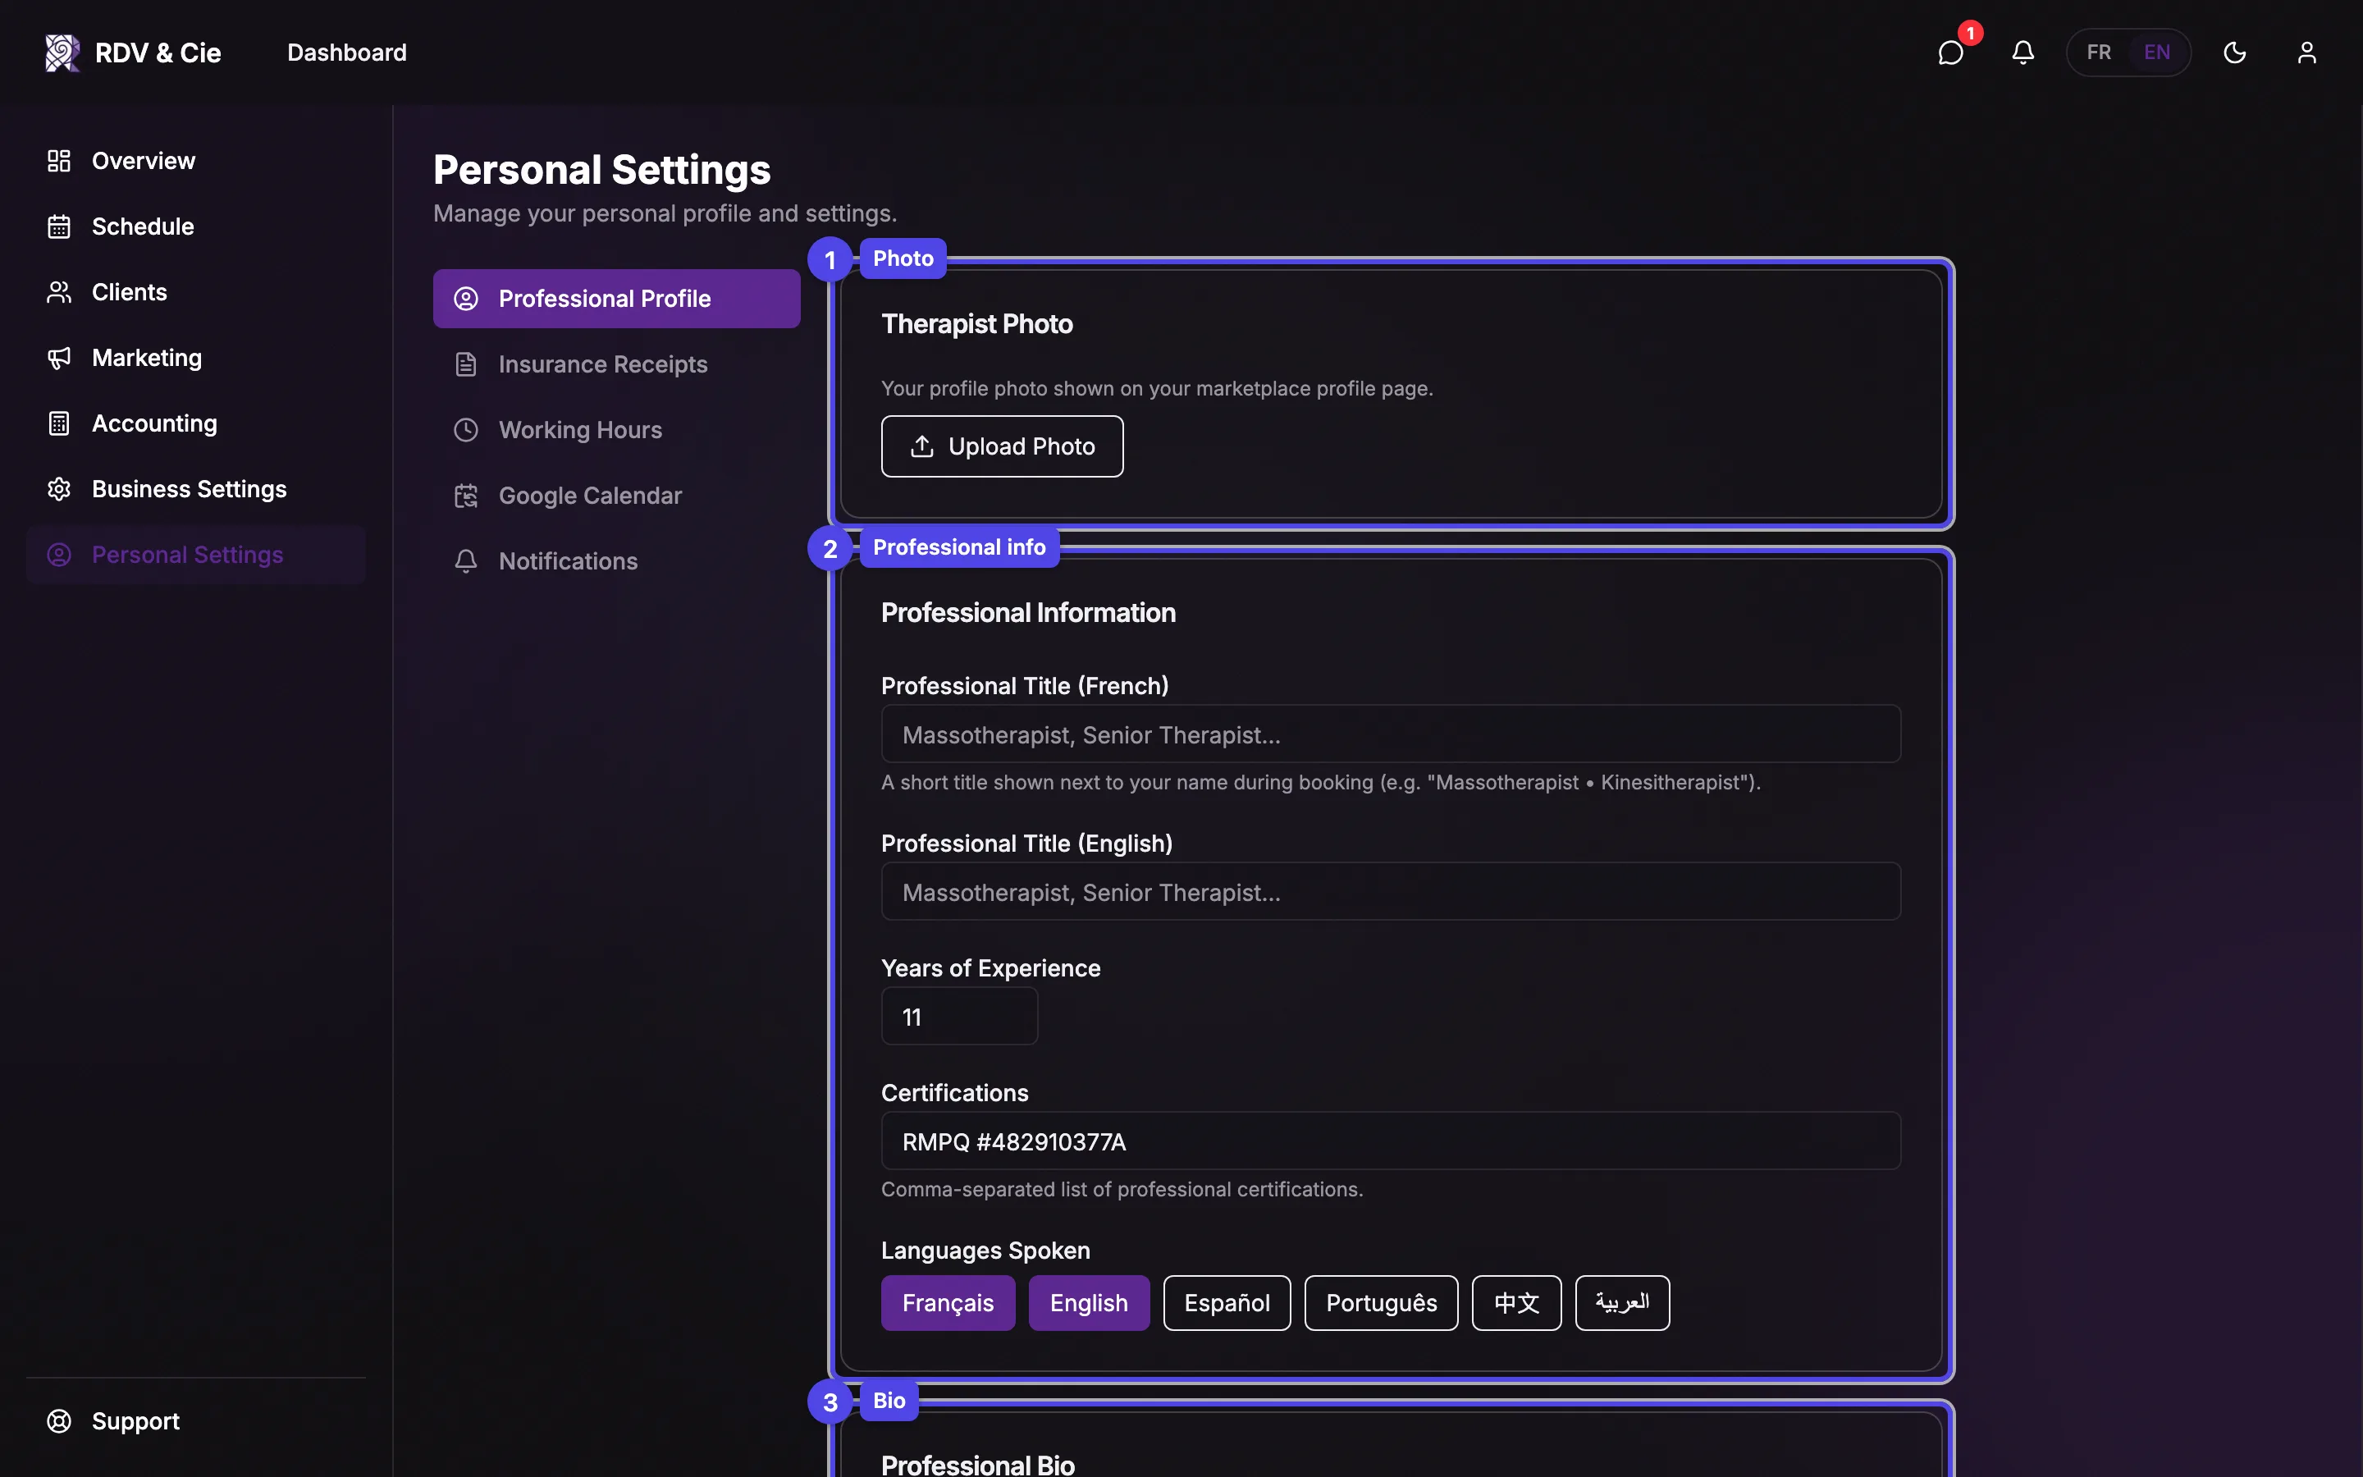Open the Dashboard header link
The height and width of the screenshot is (1477, 2363).
point(346,53)
